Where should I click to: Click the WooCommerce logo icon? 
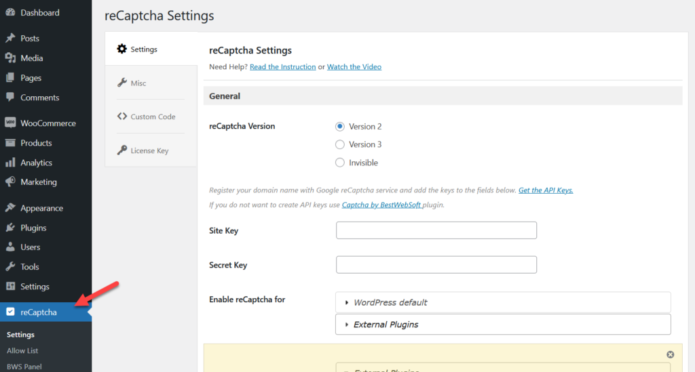coord(10,123)
